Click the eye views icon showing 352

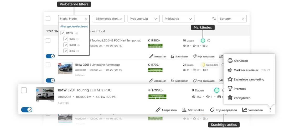coord(194,97)
